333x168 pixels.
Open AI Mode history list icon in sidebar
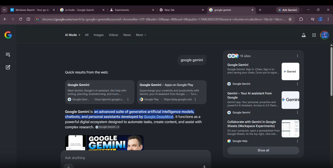click(8, 55)
